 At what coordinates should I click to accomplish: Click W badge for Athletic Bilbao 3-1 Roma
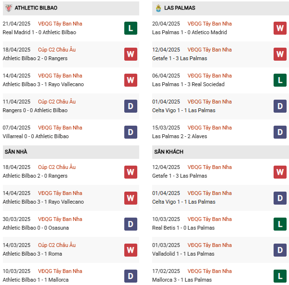(x=131, y=249)
